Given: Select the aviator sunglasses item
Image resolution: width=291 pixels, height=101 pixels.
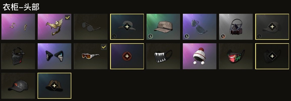Looking at the screenshot, I should click(x=200, y=27).
